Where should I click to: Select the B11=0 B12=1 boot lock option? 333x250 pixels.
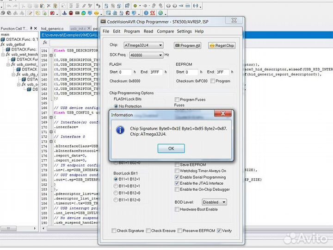116,187
